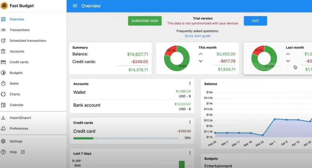Click the $14,378.71 summary total

point(138,70)
